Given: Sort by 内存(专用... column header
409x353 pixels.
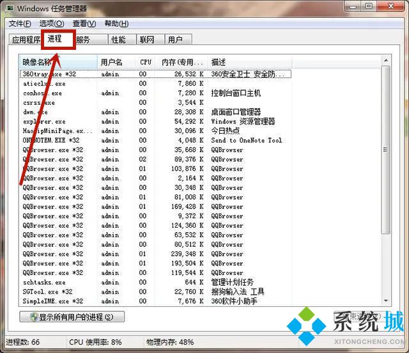Looking at the screenshot, I should [181, 62].
